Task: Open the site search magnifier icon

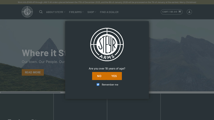Action: click(41, 12)
